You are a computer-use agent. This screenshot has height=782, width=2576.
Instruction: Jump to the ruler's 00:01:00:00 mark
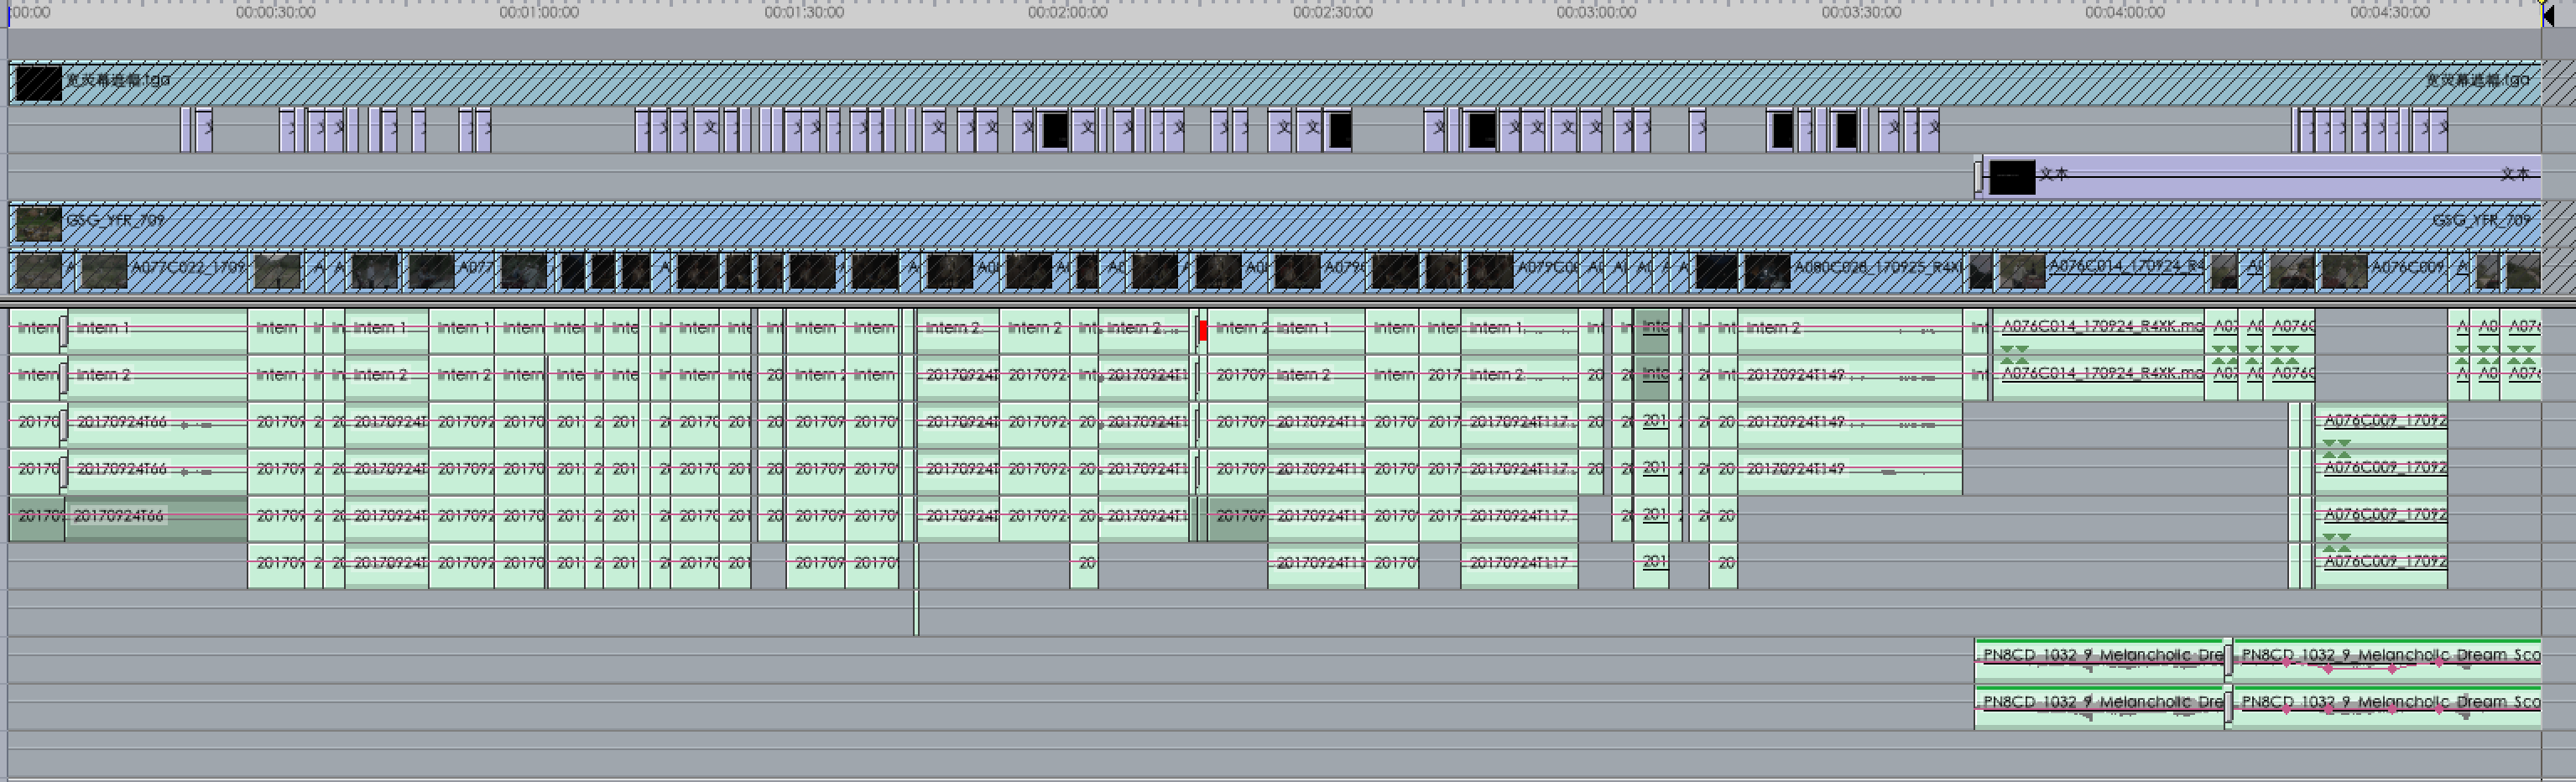pyautogui.click(x=539, y=13)
